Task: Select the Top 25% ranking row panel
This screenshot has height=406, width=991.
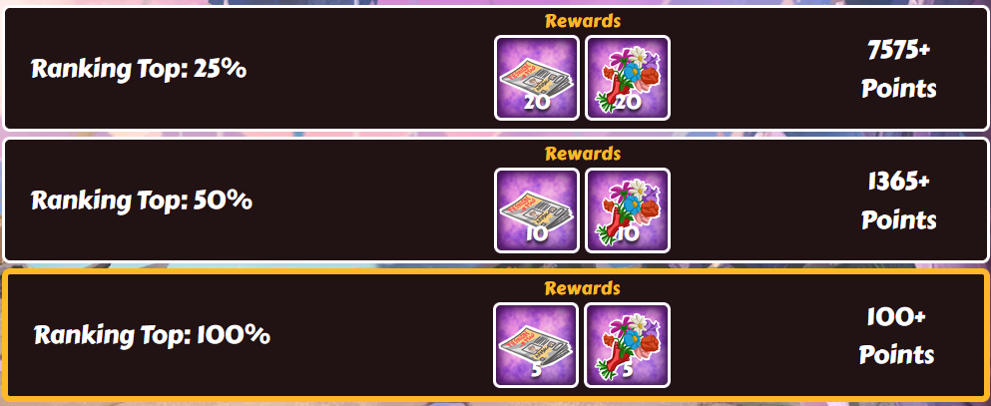Action: point(495,69)
